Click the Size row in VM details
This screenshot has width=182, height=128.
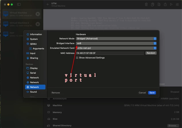click(113, 119)
